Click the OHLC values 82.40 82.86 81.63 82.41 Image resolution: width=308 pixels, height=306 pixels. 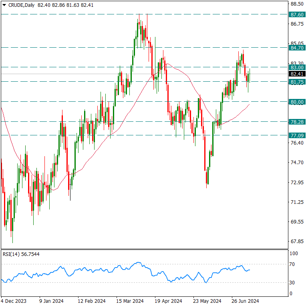click(65, 5)
